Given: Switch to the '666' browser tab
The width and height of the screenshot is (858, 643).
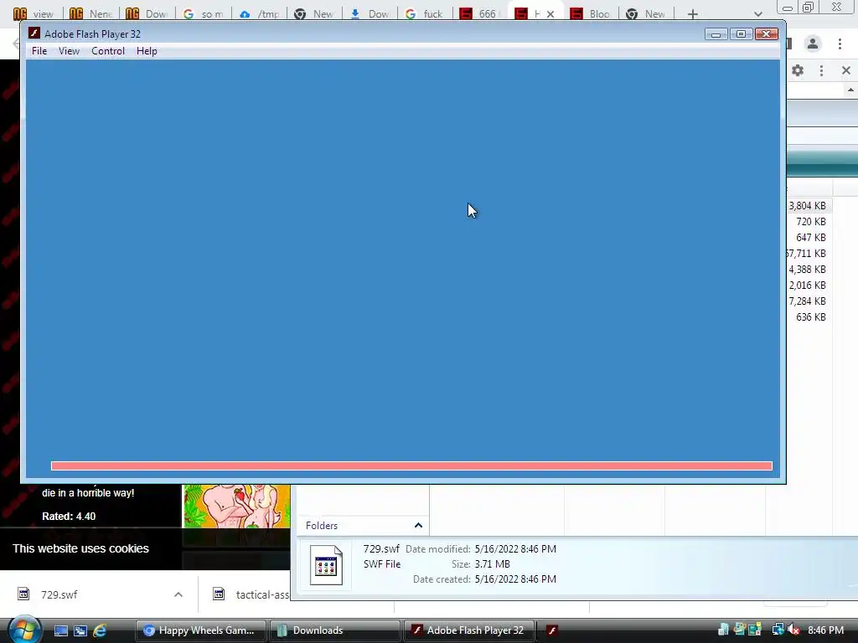Looking at the screenshot, I should click(480, 13).
